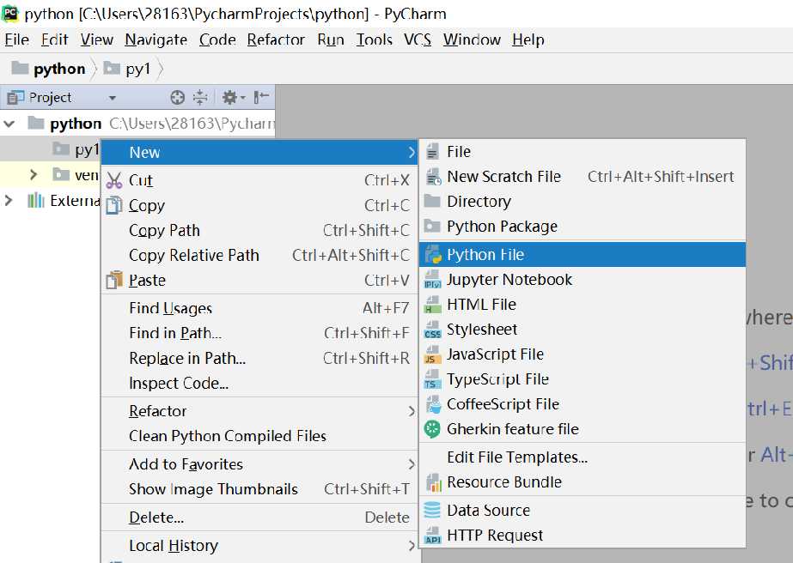Open the Project panel gear settings
Image resolution: width=793 pixels, height=563 pixels.
tap(234, 97)
